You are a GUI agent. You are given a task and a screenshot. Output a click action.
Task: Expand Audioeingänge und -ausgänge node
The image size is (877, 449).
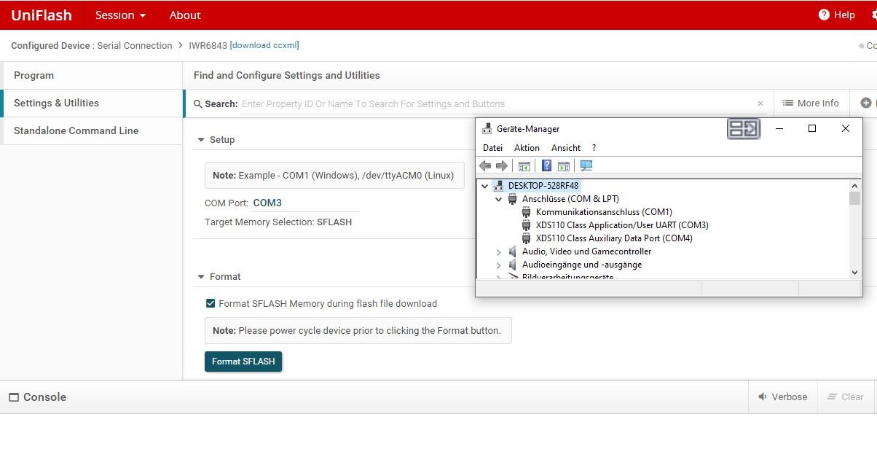499,265
